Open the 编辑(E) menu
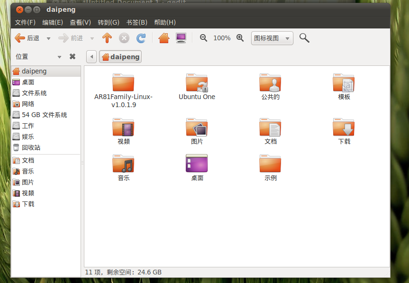The width and height of the screenshot is (409, 283). click(53, 22)
